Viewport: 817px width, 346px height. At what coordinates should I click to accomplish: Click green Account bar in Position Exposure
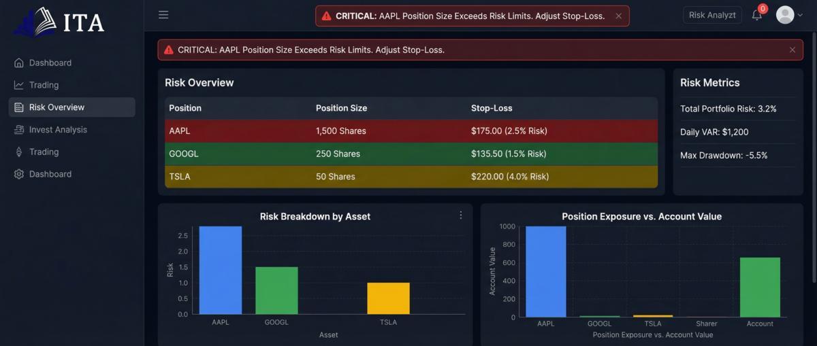pyautogui.click(x=760, y=288)
